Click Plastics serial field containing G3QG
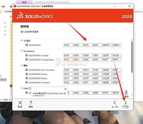The image size is (143, 124). (x=107, y=78)
